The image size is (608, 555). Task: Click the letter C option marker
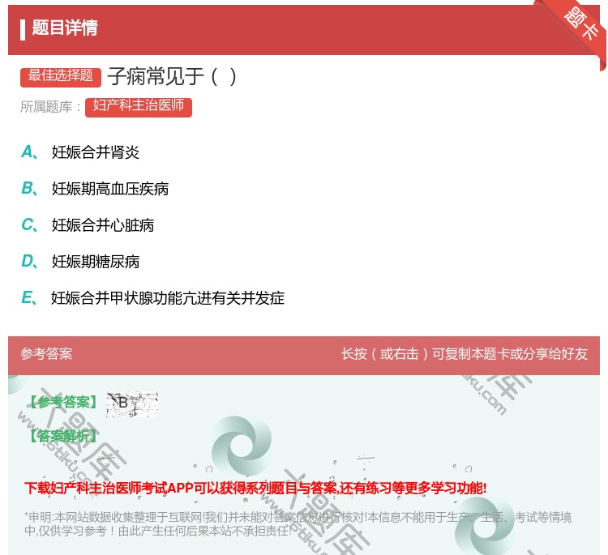pos(29,224)
